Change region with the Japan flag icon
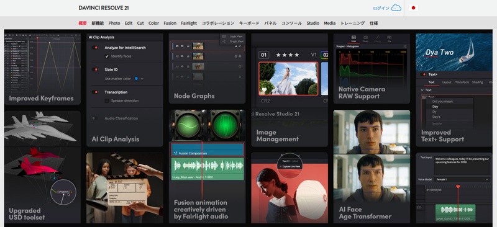The width and height of the screenshot is (497, 227). [413, 8]
